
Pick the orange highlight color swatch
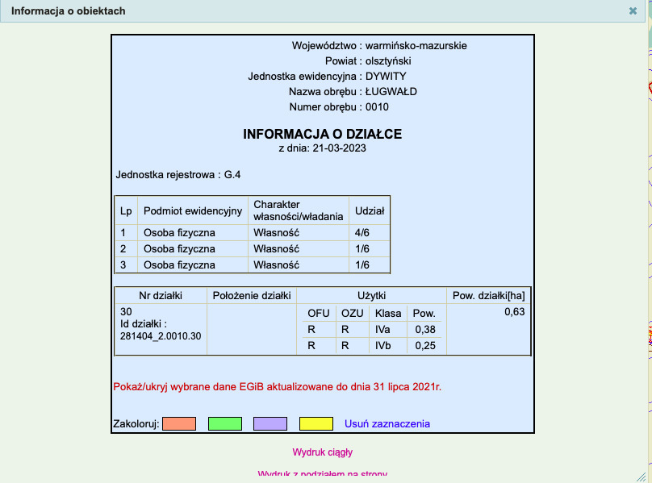179,423
